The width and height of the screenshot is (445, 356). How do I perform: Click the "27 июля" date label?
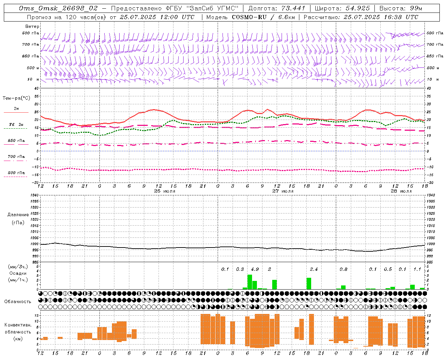point(283,191)
